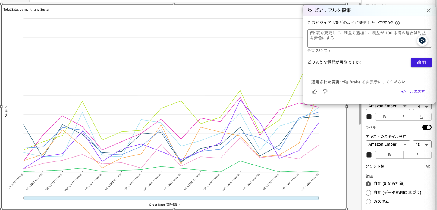Viewport: 437px width, 210px height.
Task: Toggle the ラベル switch off
Action: 427,127
